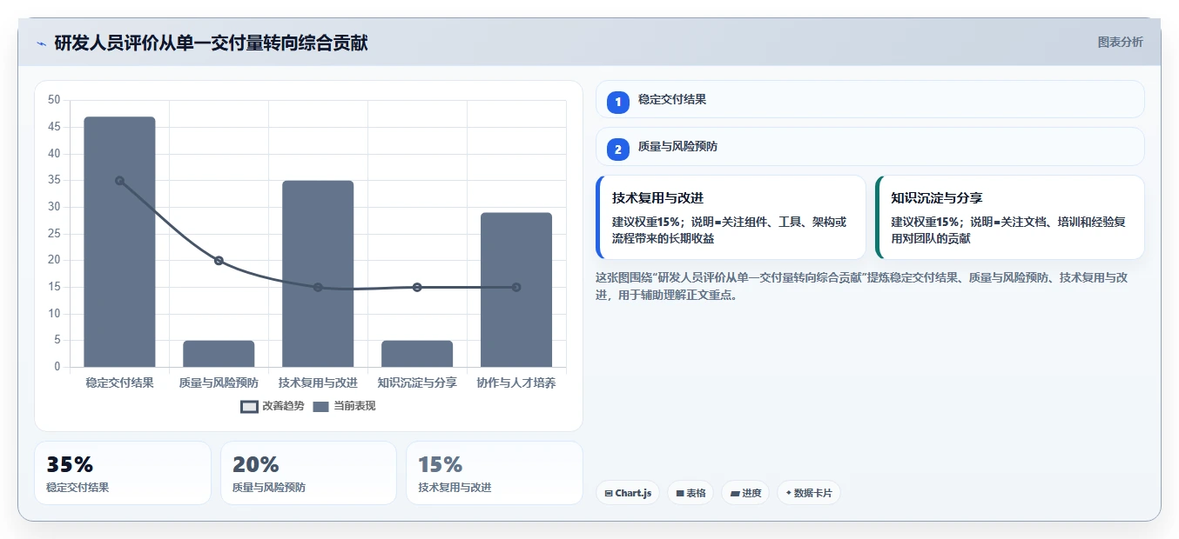Viewport: 1179px width, 539px height.
Task: Click the trend line point at value 20
Action: pyautogui.click(x=219, y=261)
